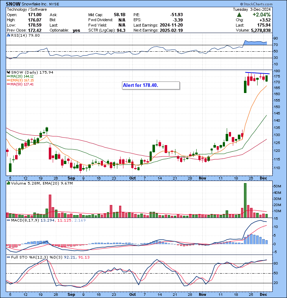This screenshot has width=287, height=298.
Task: Click the High value 176.07
Action: click(x=35, y=20)
